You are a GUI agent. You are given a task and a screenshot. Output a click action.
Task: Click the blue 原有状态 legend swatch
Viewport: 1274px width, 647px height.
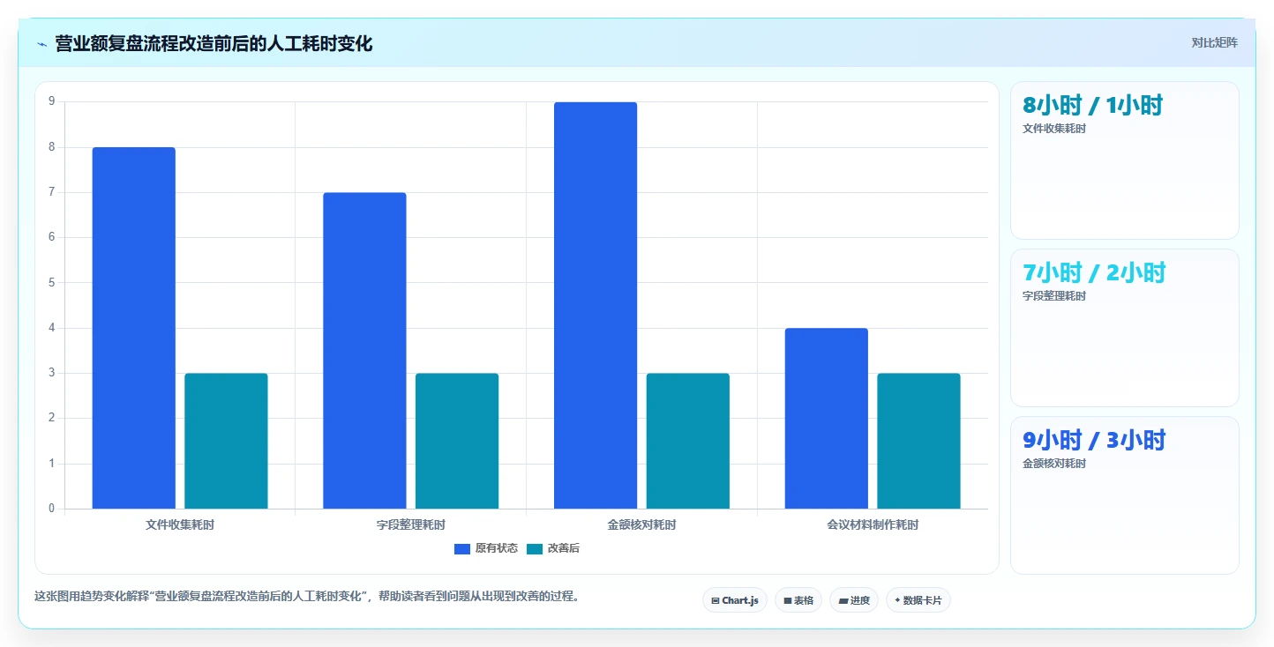462,549
